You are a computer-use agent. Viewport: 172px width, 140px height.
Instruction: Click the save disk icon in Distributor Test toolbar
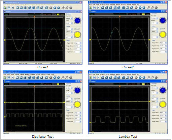click(x=9, y=77)
